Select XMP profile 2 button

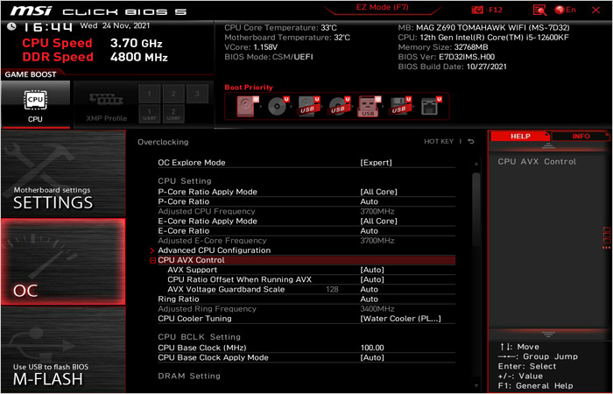coord(174,95)
